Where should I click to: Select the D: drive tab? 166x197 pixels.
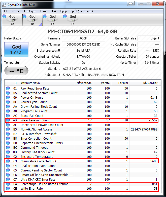coord(32,20)
